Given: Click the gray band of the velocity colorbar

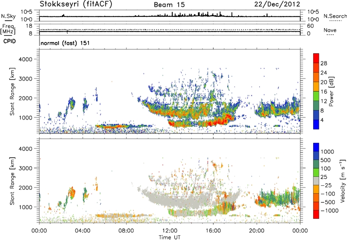Looking at the screenshot, I should (316, 181).
